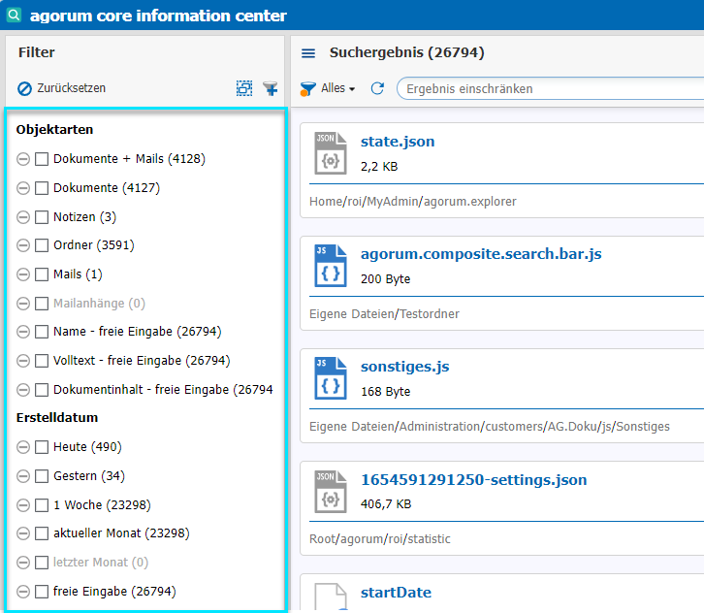Click the Erstelldatum section heading
The width and height of the screenshot is (704, 613).
pos(57,418)
